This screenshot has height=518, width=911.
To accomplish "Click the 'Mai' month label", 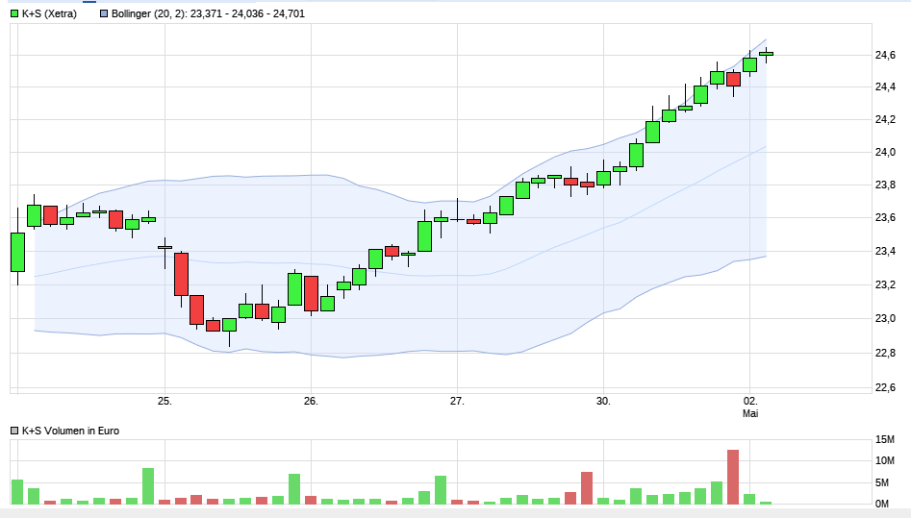I will [x=750, y=413].
